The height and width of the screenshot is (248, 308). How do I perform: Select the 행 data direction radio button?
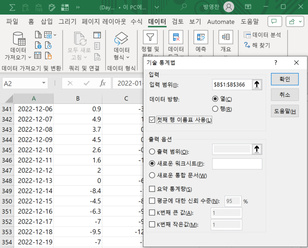click(x=215, y=109)
